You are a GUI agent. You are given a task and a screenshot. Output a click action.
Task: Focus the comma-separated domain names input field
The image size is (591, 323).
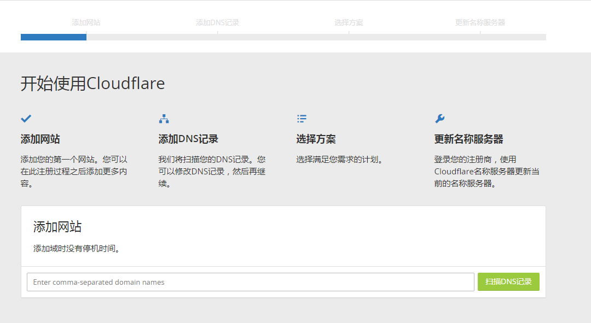pos(250,282)
